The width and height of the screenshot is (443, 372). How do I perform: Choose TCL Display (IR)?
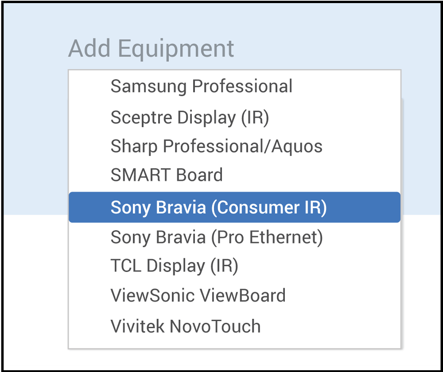[x=174, y=266]
